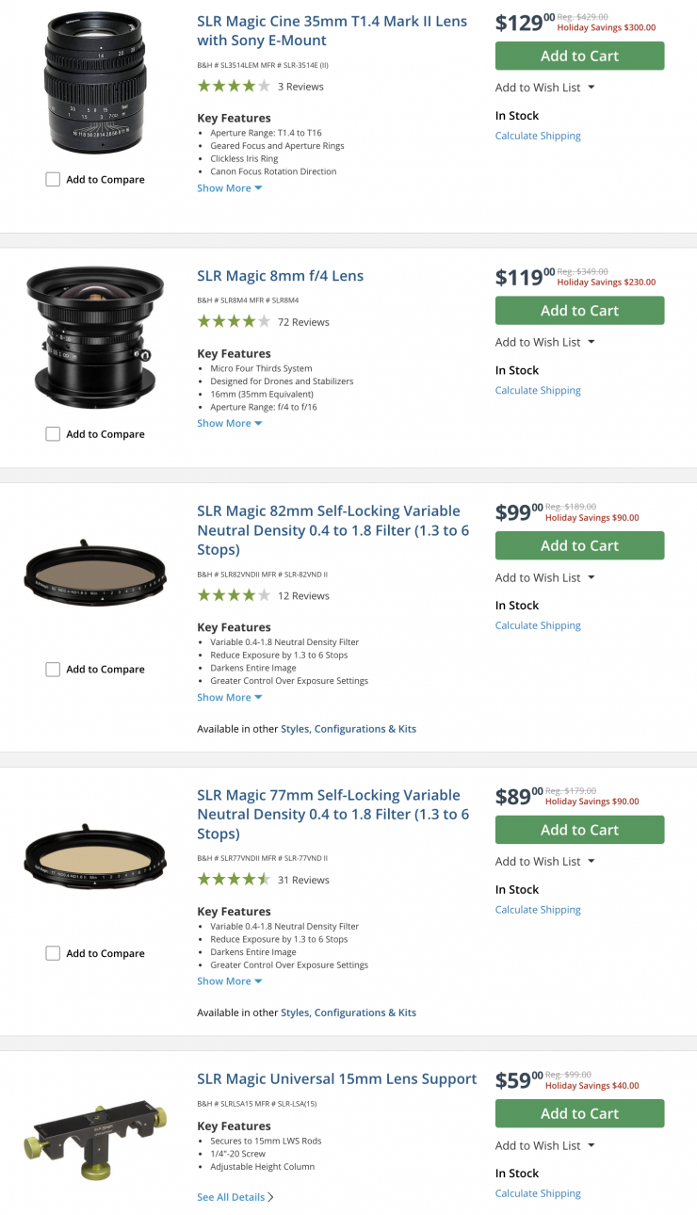Screen dimensions: 697x1215
Task: Open the SLR Magic 8mm f/4 lens image
Action: (95, 338)
